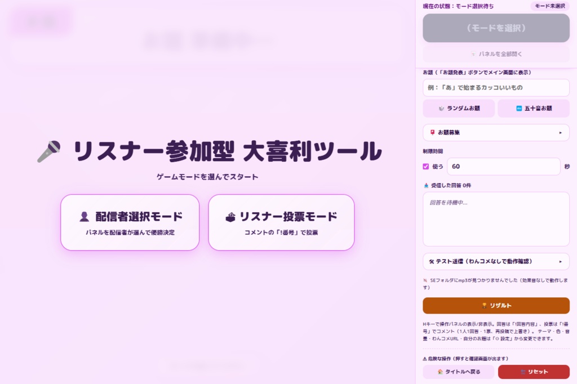Click the テスト送信 disclosure arrow
Image resolution: width=577 pixels, height=384 pixels.
tap(561, 262)
